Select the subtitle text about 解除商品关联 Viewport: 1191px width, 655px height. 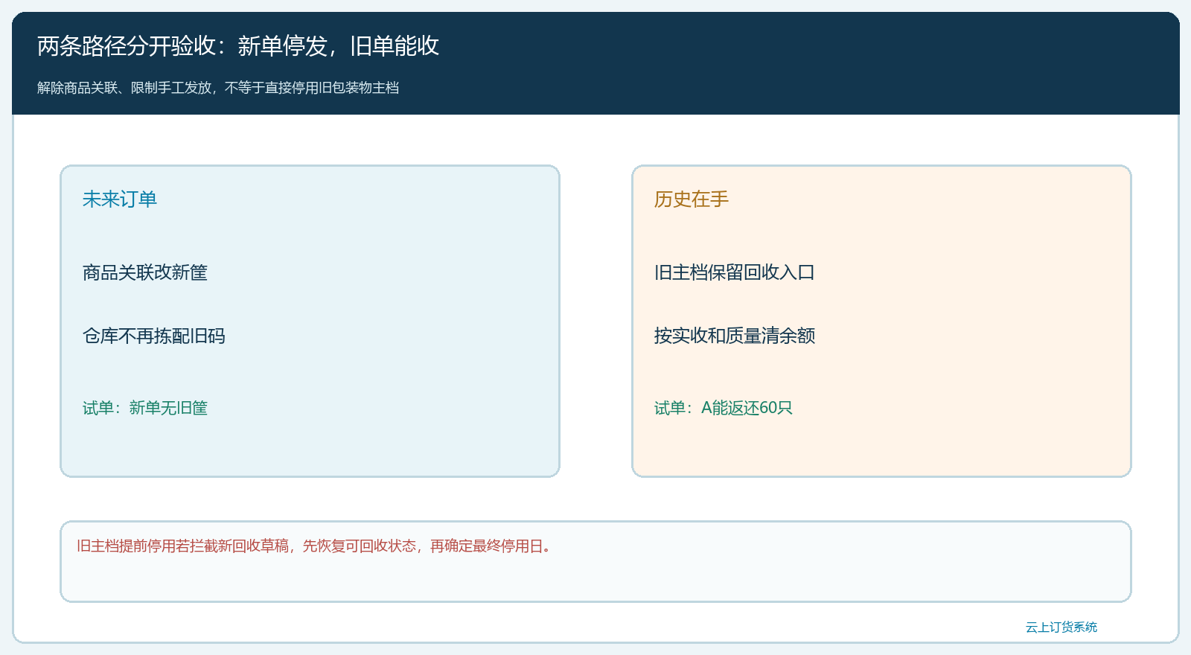click(x=218, y=88)
